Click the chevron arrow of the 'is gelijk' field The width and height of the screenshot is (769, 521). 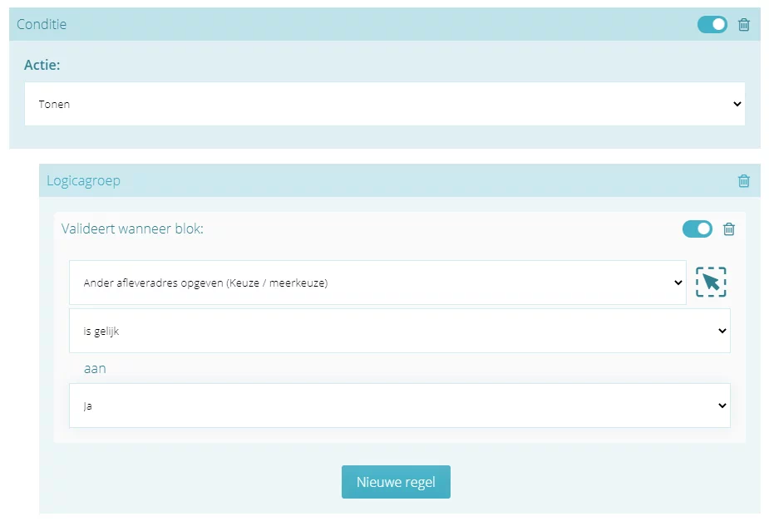click(x=722, y=331)
